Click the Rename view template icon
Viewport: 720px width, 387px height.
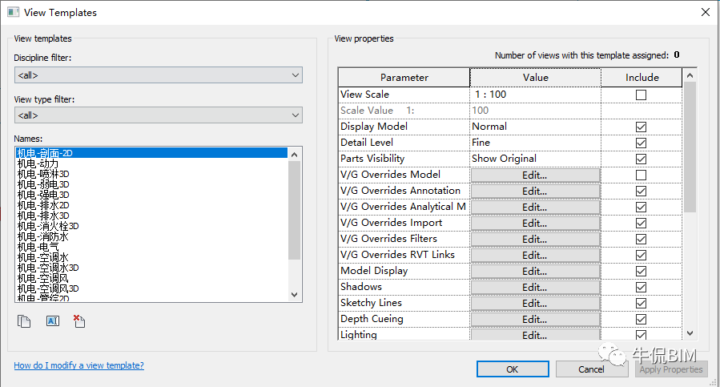pos(53,321)
